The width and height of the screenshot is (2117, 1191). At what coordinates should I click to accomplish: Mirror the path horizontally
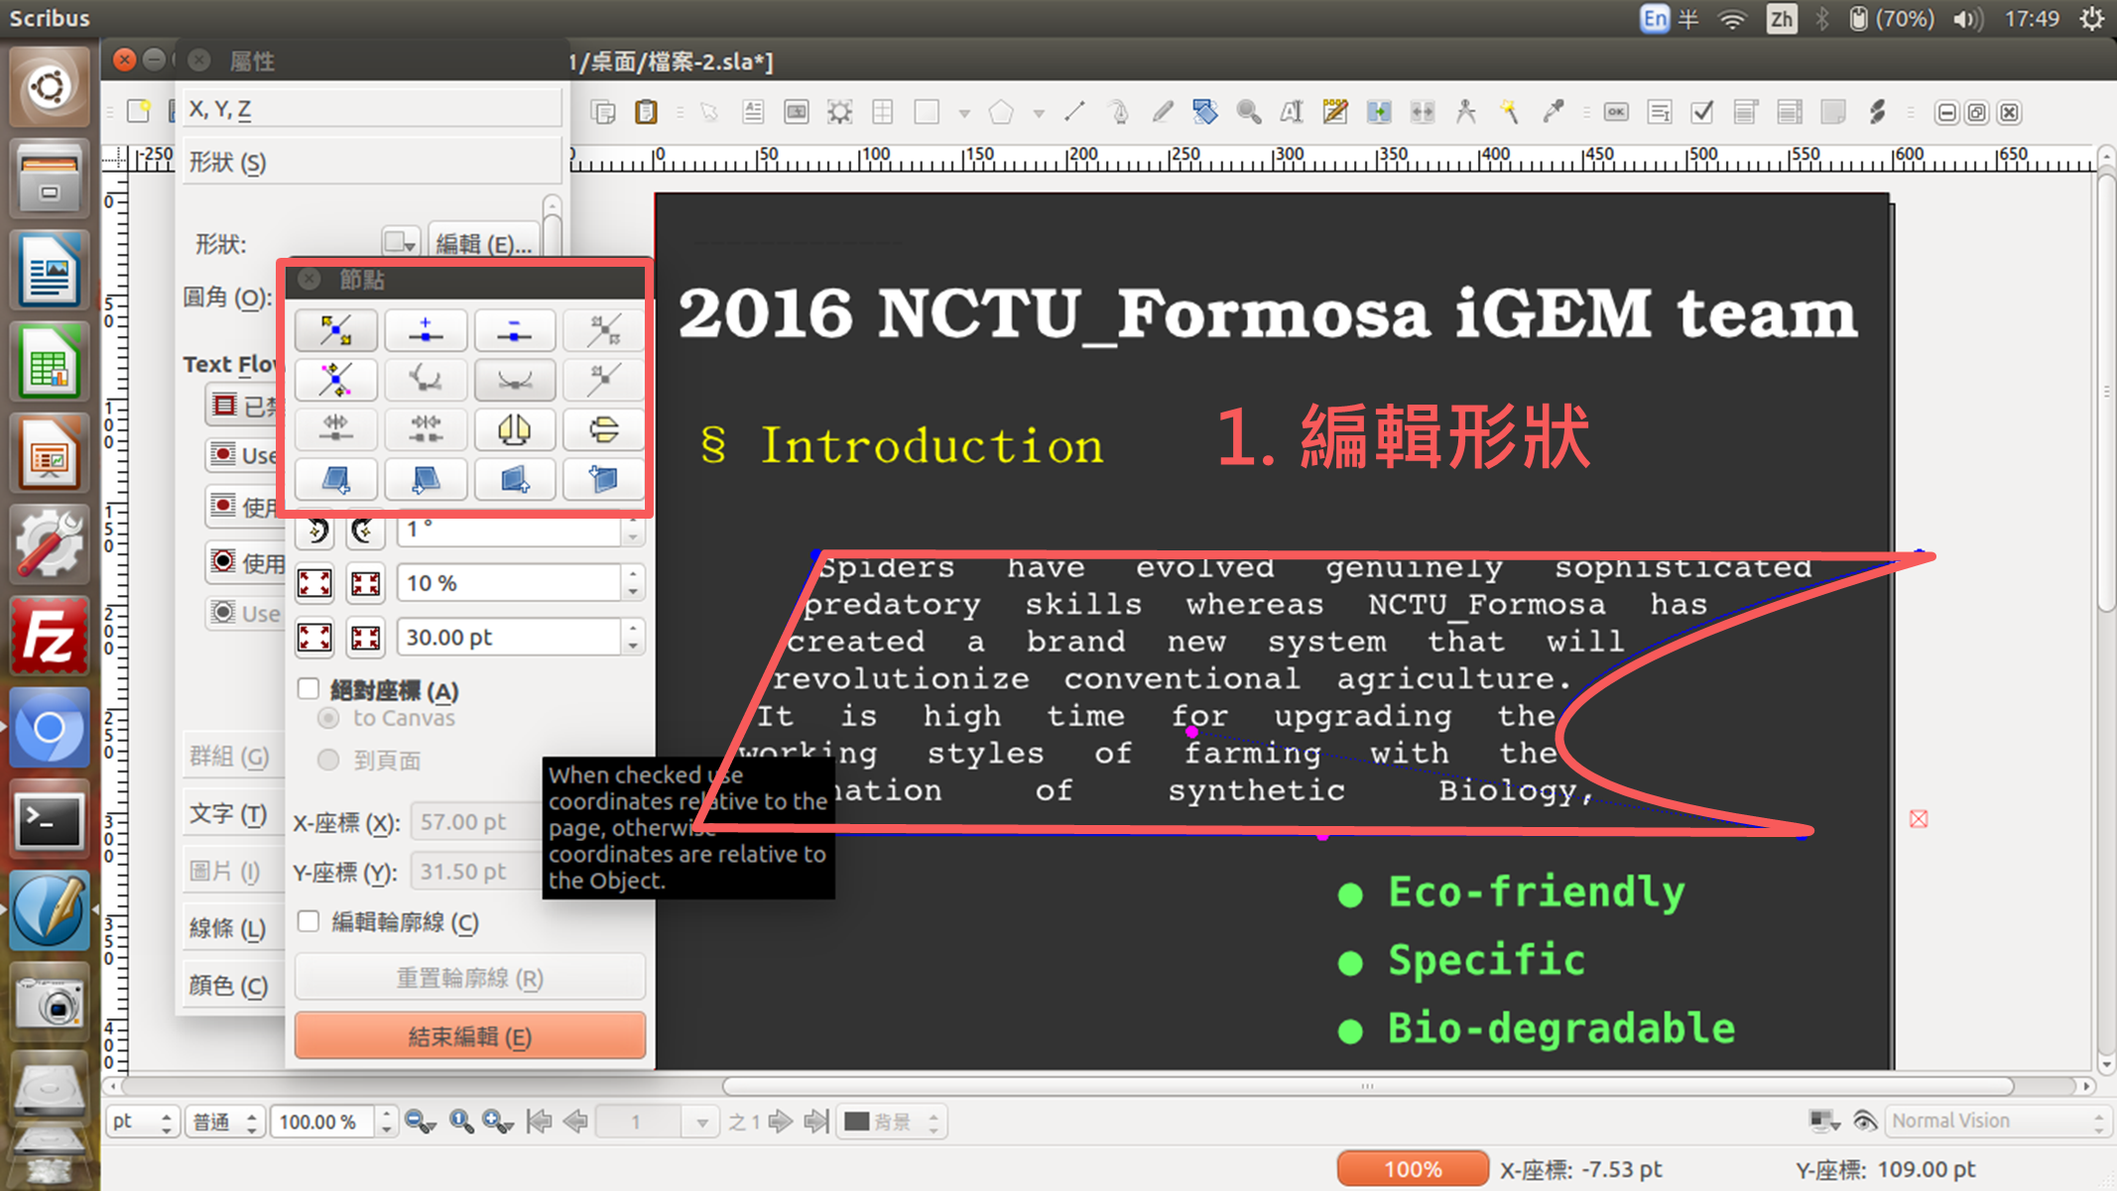tap(514, 429)
